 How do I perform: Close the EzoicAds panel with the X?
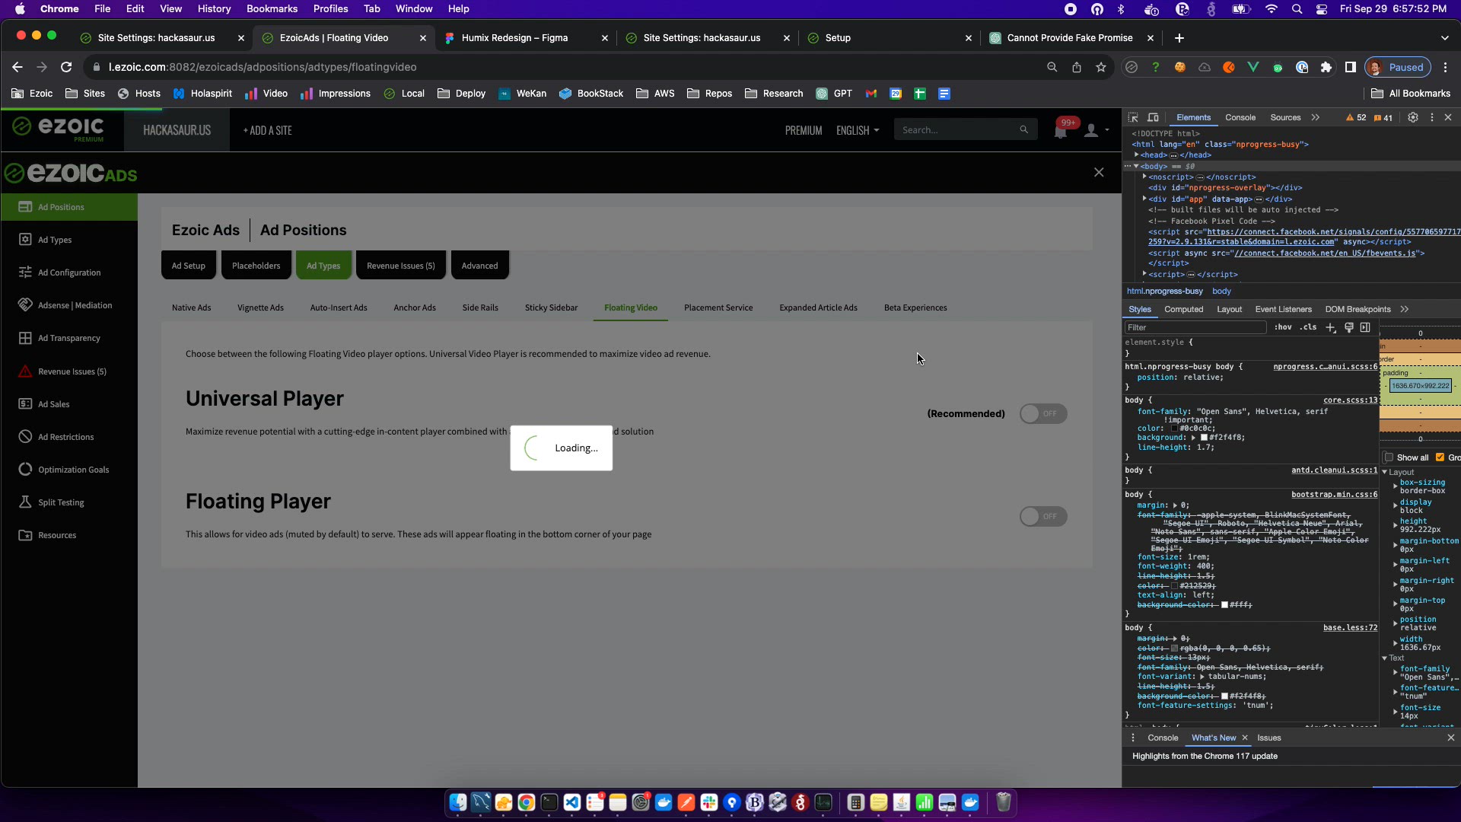[1099, 172]
